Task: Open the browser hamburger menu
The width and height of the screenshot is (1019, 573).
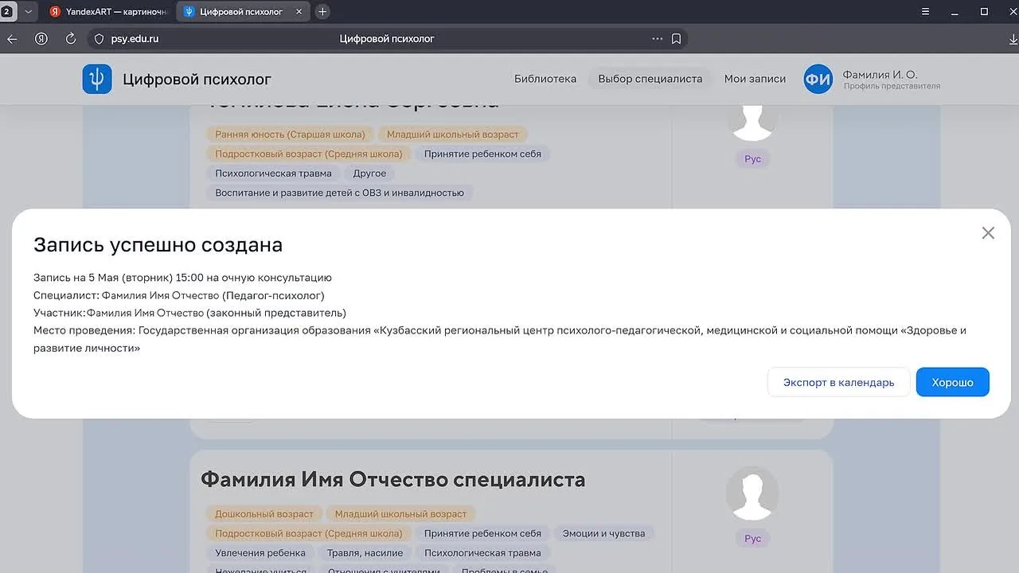Action: (925, 11)
